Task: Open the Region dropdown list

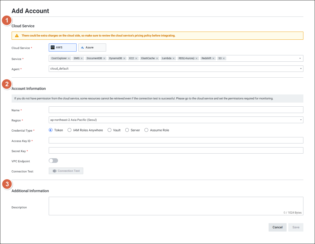Action: [x=300, y=120]
